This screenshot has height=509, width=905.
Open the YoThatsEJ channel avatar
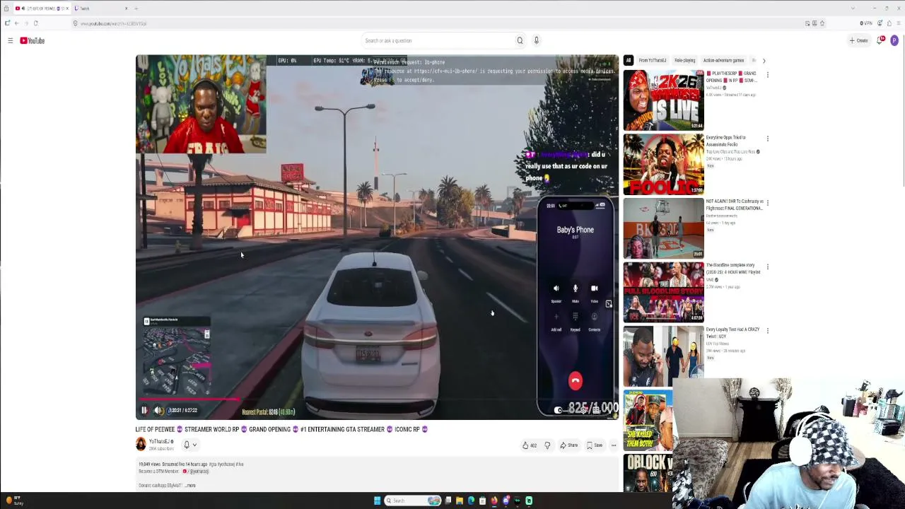pyautogui.click(x=141, y=444)
